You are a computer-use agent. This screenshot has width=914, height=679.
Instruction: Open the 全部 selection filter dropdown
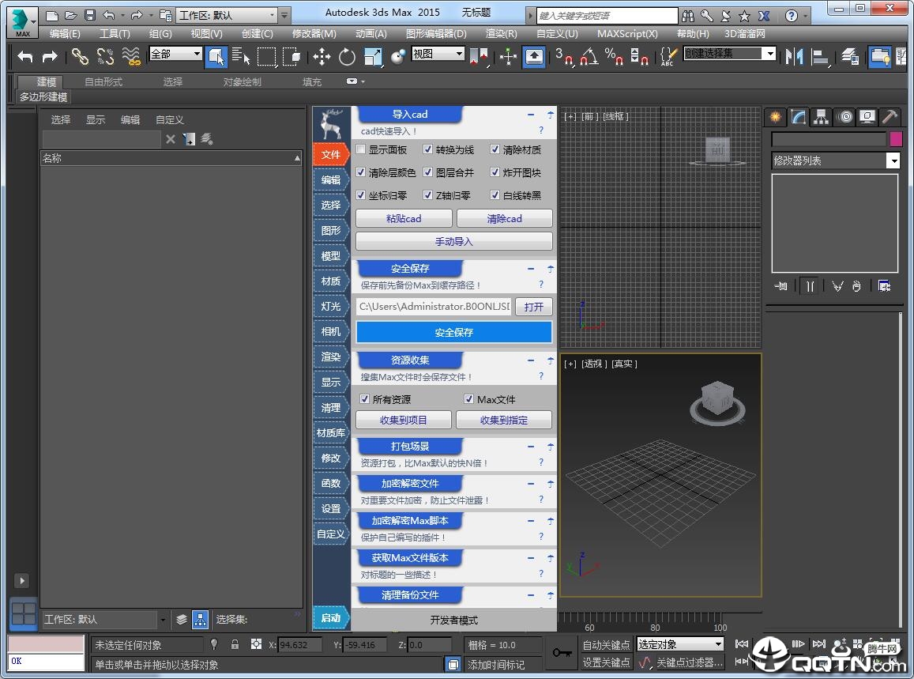click(x=197, y=54)
